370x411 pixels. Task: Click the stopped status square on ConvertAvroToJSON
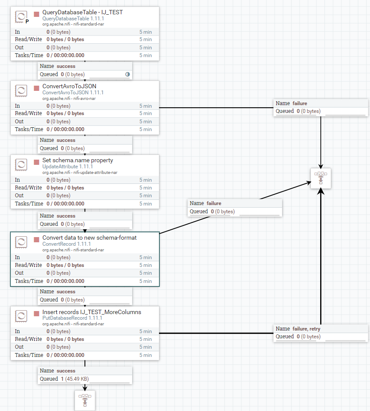(x=36, y=88)
